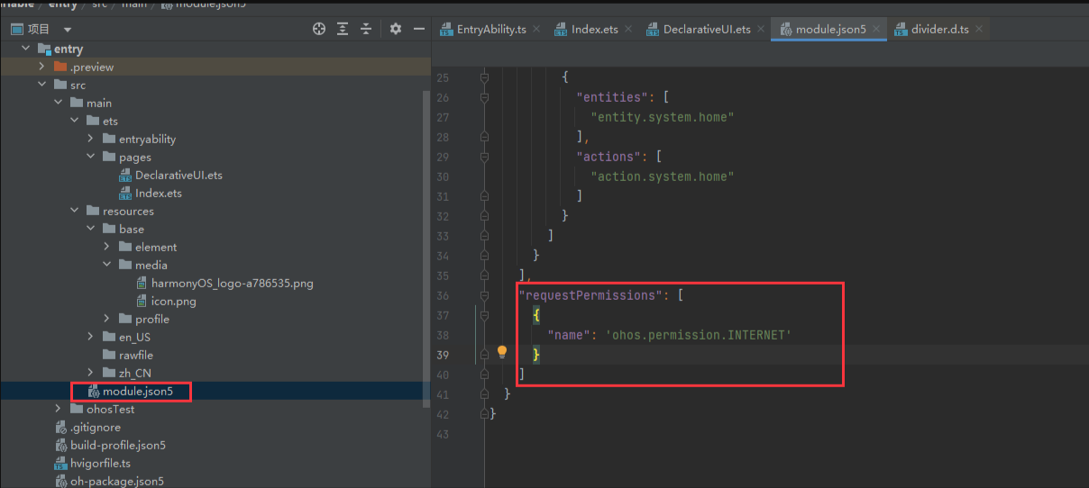Click the expand all tree icon

(x=343, y=29)
